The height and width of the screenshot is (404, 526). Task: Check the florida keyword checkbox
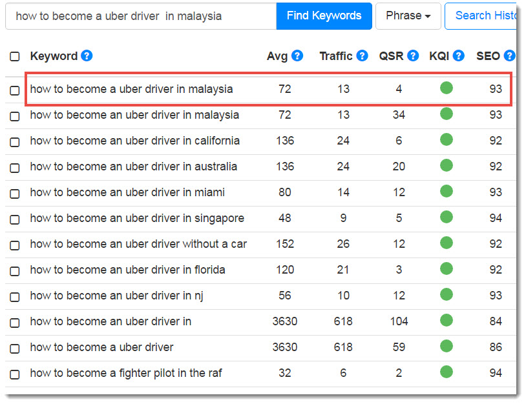[x=15, y=271]
